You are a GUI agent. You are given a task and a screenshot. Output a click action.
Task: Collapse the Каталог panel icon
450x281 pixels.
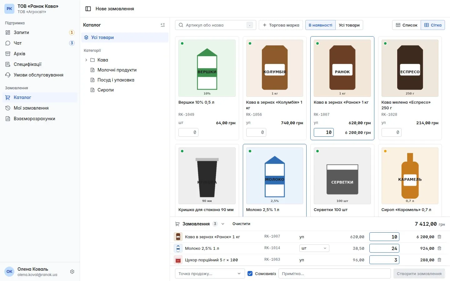pos(163,25)
